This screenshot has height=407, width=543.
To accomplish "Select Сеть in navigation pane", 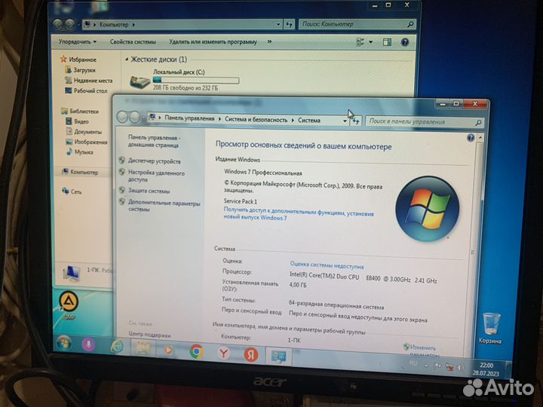I will [x=76, y=191].
